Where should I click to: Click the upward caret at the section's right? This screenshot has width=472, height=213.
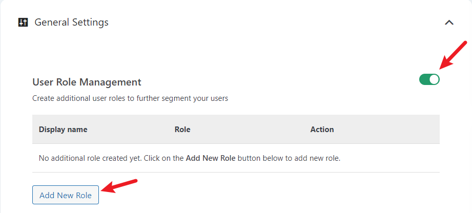[x=449, y=23]
